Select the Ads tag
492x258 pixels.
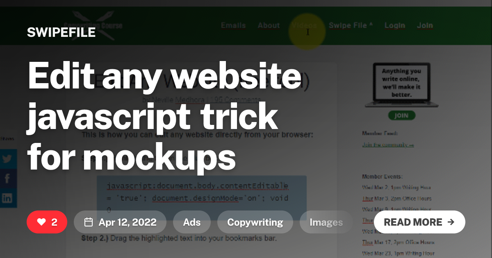[192, 222]
